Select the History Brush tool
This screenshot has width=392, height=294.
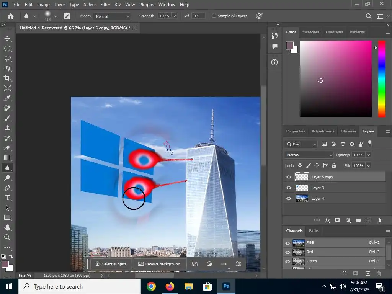[x=7, y=138]
